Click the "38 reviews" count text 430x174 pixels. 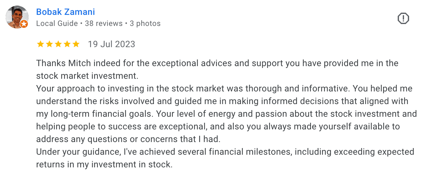point(104,23)
